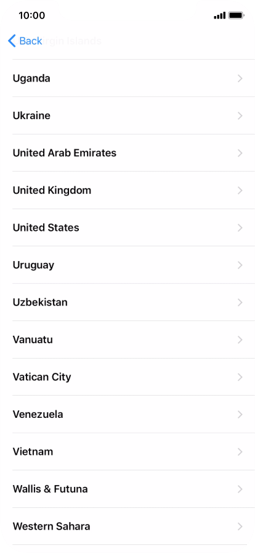
Task: Tap the chevron next to United Kingdom
Action: [x=240, y=191]
